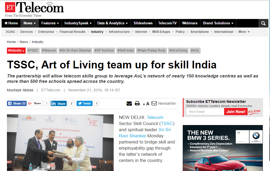270x171 pixels.
Task: Share on LinkedIn button
Action: pyautogui.click(x=58, y=103)
